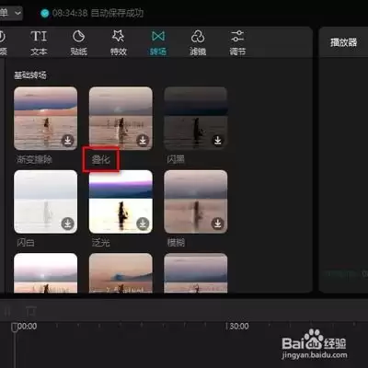Image resolution: width=368 pixels, height=368 pixels.
Task: Click the auto-save success status indicator
Action: coord(45,13)
